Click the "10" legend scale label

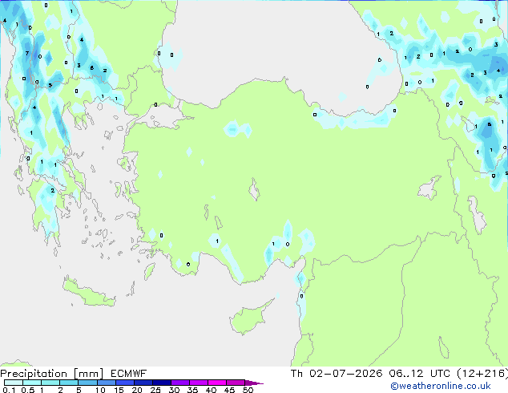click(x=100, y=390)
